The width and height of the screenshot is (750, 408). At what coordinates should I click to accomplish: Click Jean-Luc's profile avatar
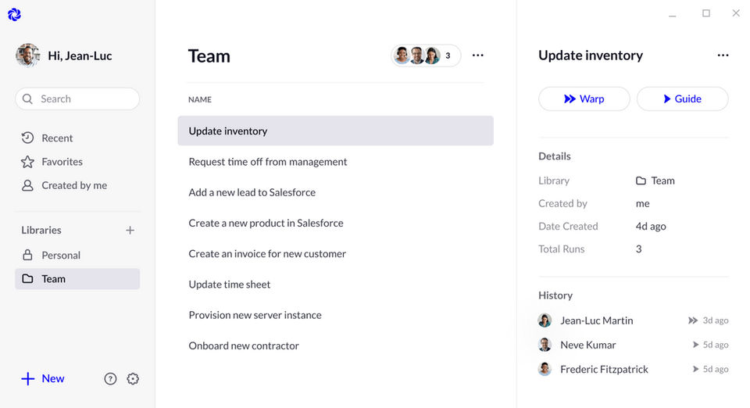[x=27, y=55]
